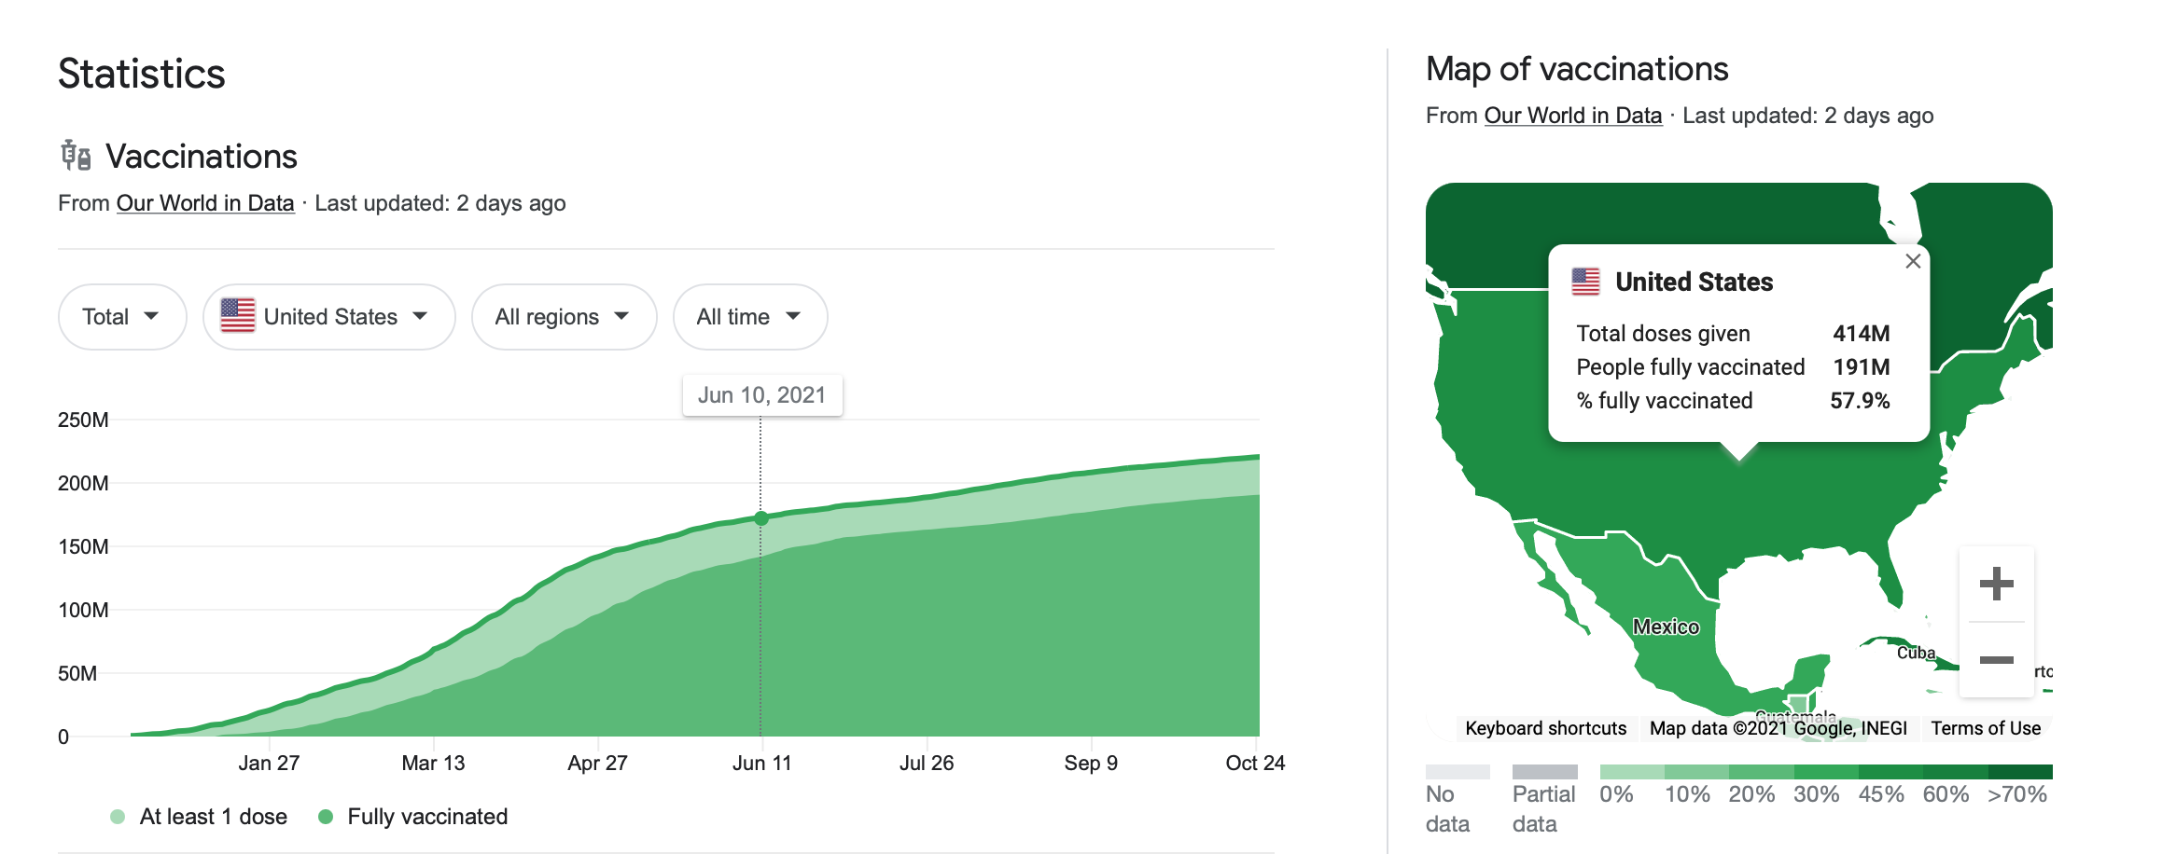The height and width of the screenshot is (854, 2176).
Task: Close the United States map popup
Action: pos(1913,261)
